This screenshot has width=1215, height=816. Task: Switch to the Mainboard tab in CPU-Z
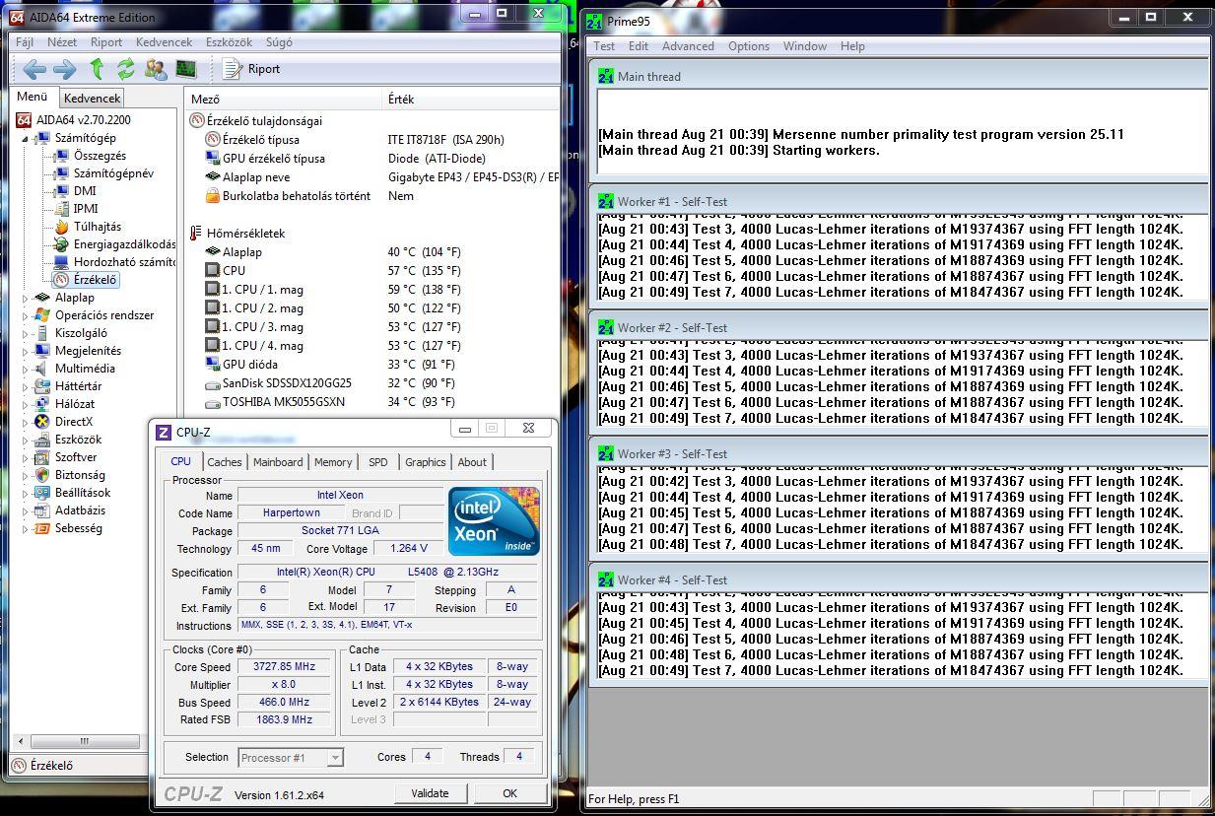(x=278, y=462)
